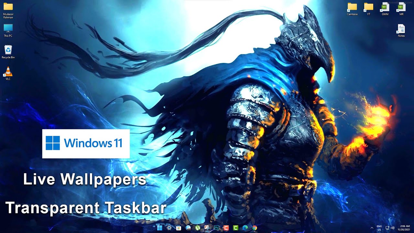Open the Windows Start menu
The image size is (414, 233).
(159, 228)
